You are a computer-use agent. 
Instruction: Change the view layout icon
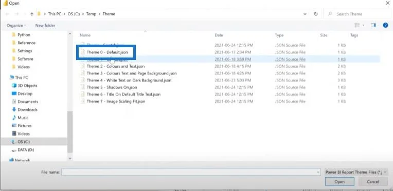click(x=357, y=25)
